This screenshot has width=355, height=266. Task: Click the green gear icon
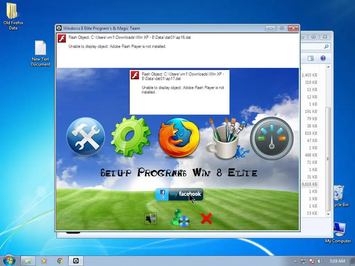click(x=131, y=136)
